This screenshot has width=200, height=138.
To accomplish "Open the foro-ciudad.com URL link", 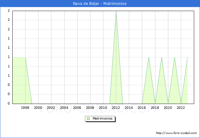I will [x=176, y=133].
